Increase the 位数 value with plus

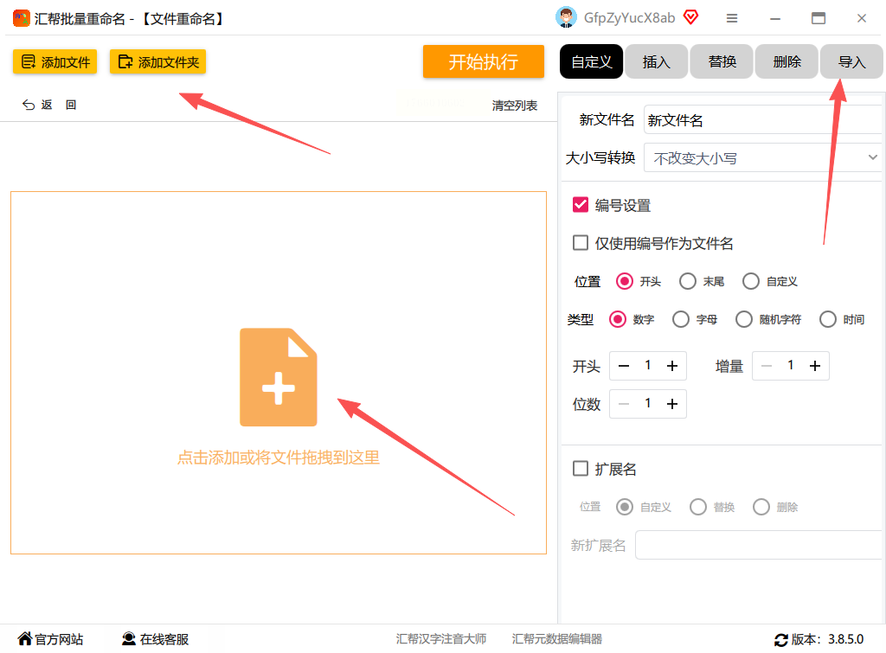click(x=671, y=404)
